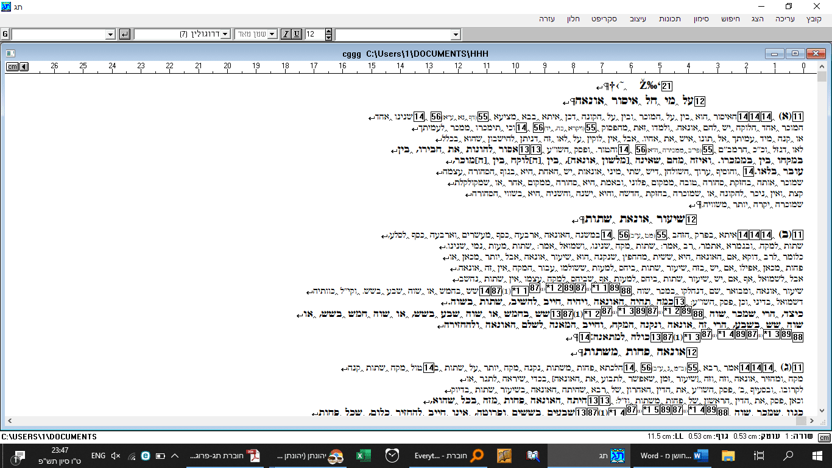Open the network Wi-Fi tray icon

pos(130,455)
